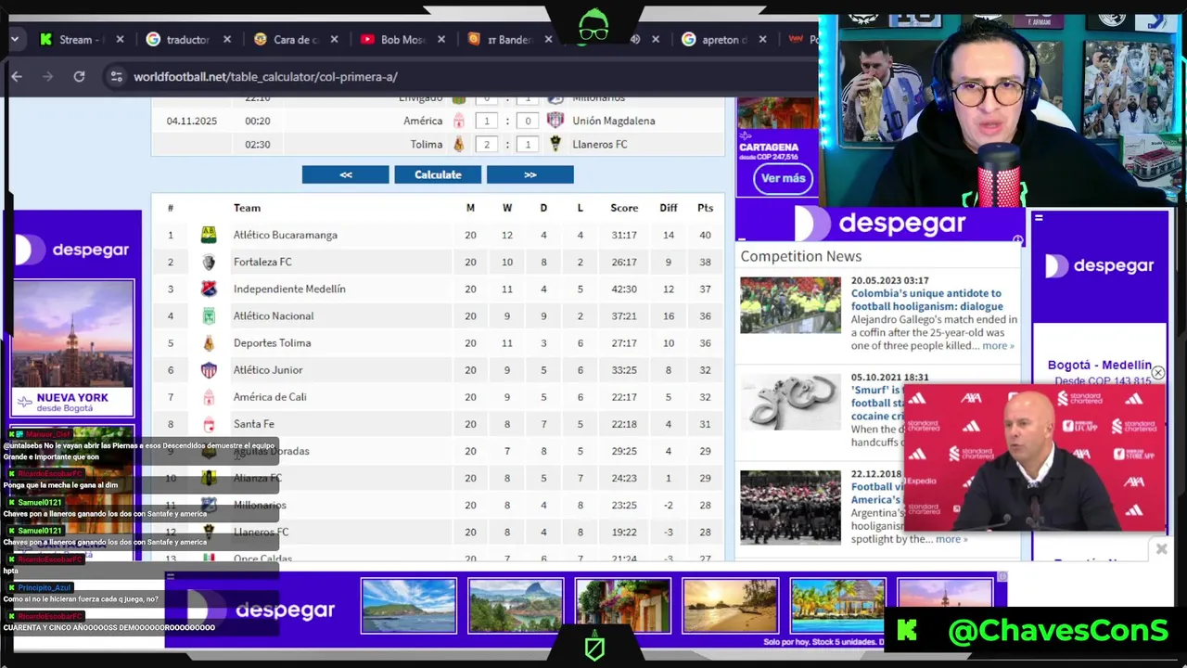
Task: Open Atlético Nacional team link
Action: 274,315
